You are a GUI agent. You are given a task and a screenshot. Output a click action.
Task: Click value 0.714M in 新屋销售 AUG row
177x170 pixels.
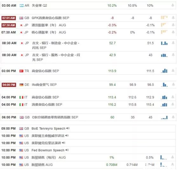coord(132,165)
